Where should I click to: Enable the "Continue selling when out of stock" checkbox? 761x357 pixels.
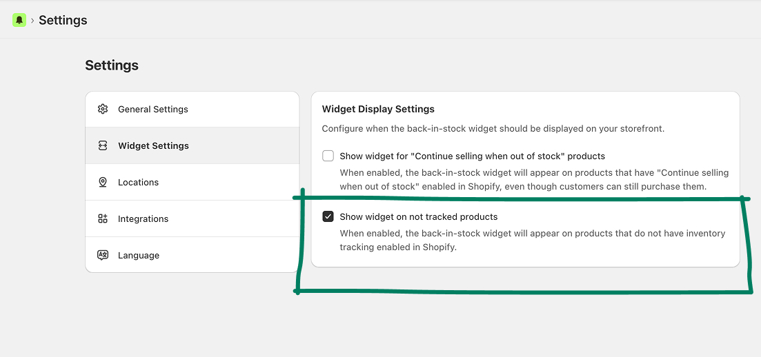coord(328,156)
